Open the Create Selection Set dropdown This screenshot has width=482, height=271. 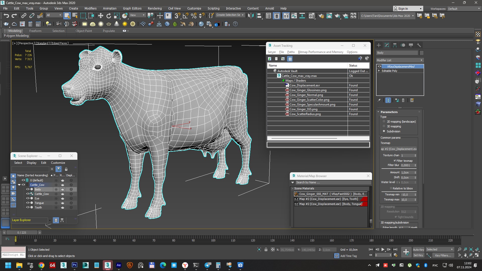click(230, 15)
